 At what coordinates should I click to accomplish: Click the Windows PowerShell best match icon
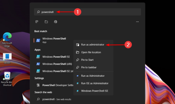coord(38,40)
